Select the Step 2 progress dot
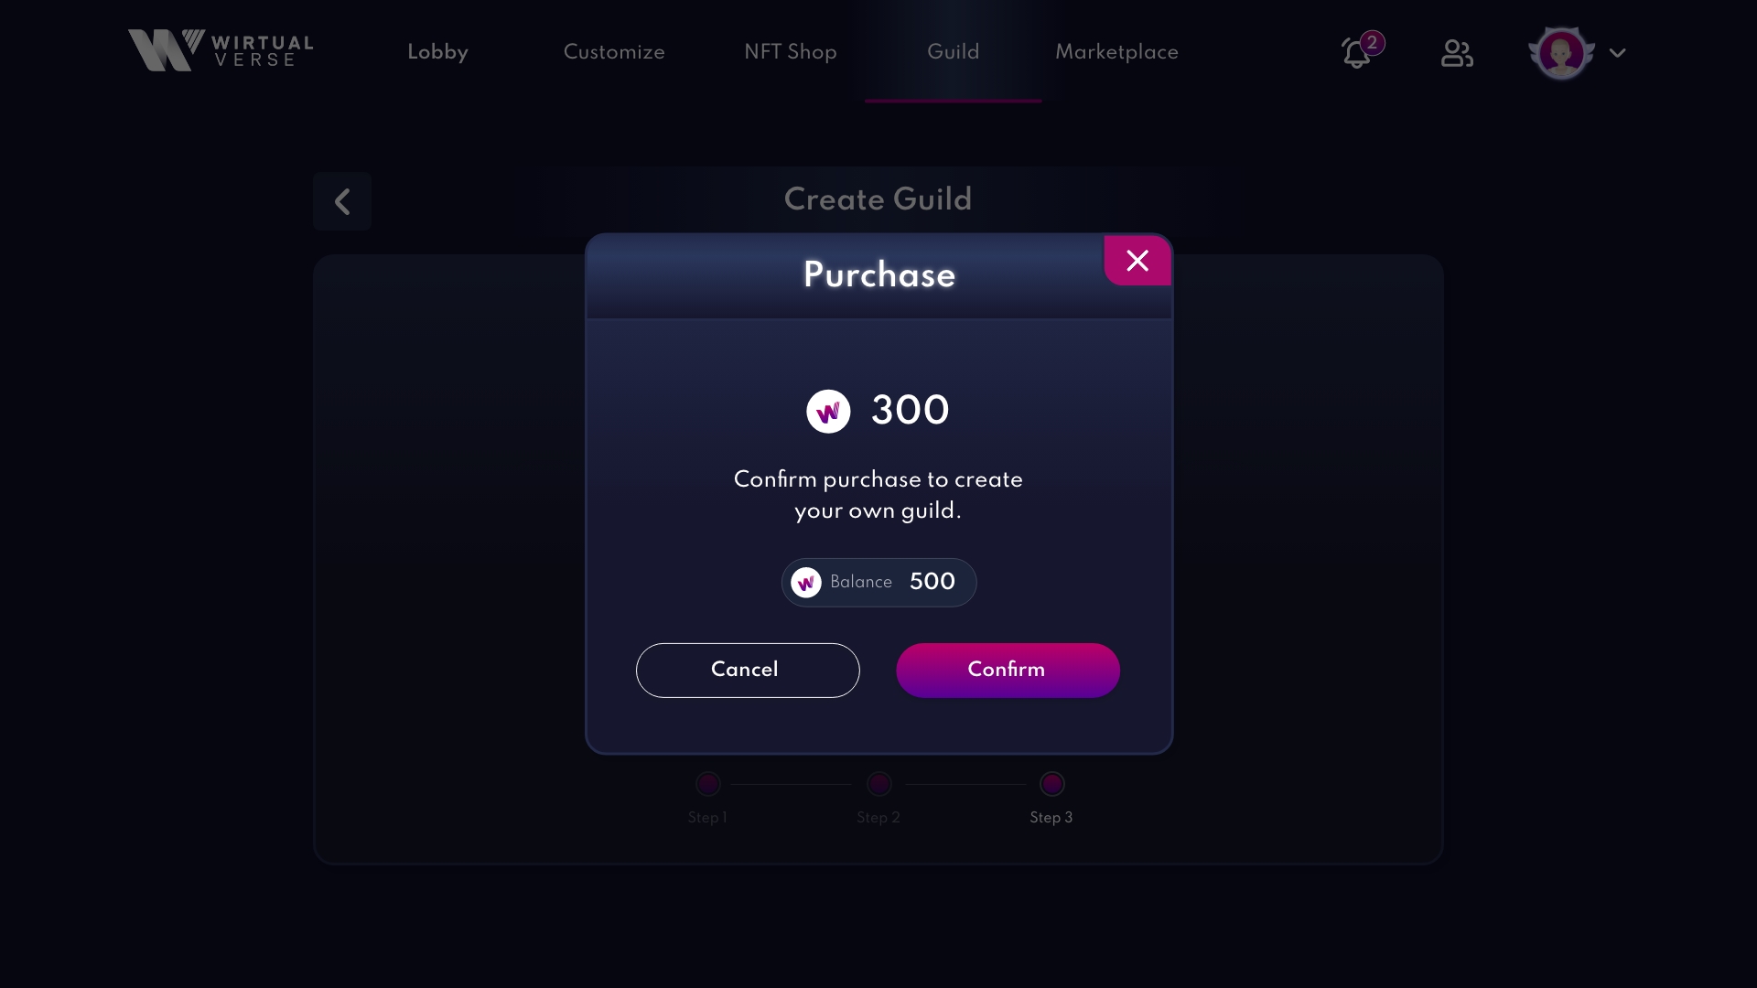1757x988 pixels. [x=879, y=784]
